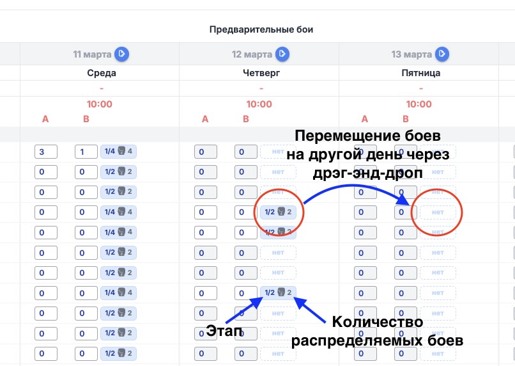Select the 'Пятница' day column header
Viewport: 515px width, 366px height.
pos(420,73)
